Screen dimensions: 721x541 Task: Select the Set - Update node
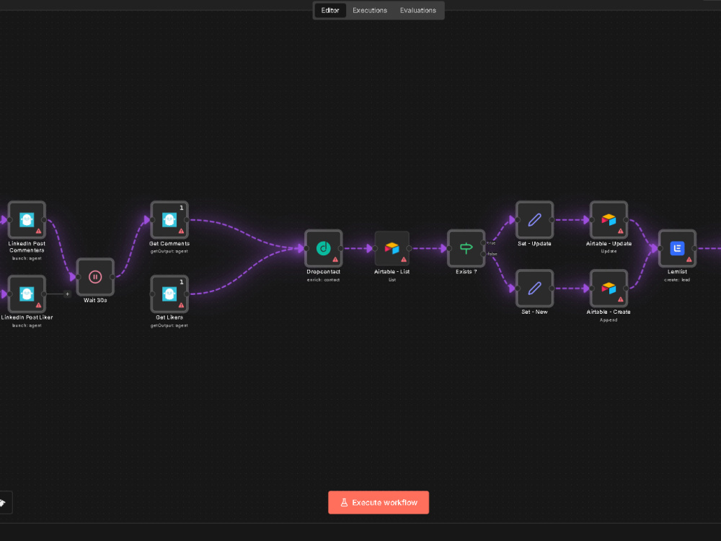click(534, 220)
